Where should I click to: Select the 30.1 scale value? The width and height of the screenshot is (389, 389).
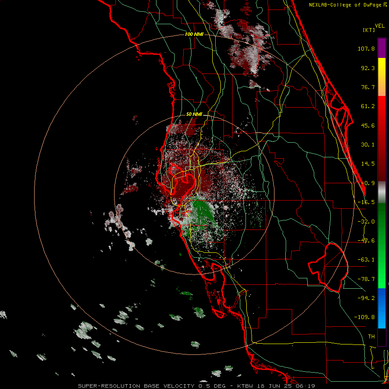coord(368,145)
